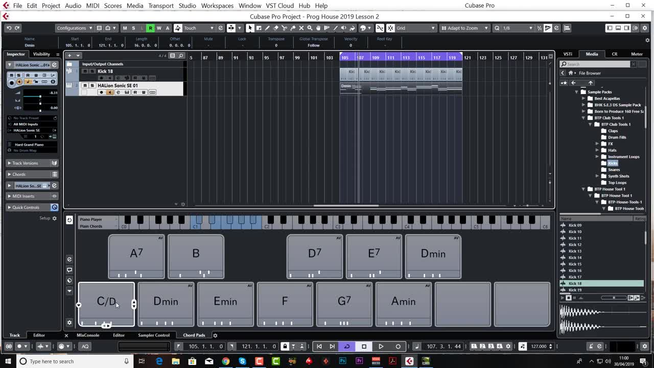Open the Transport menu
Screen dimensions: 654x368
(161, 6)
